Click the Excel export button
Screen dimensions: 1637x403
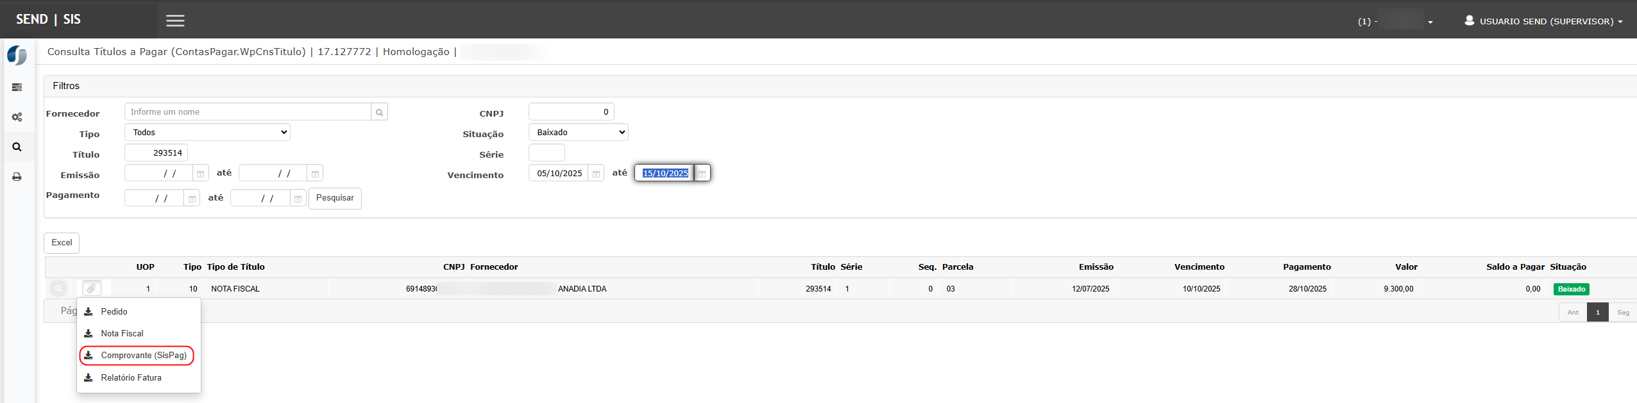click(x=62, y=243)
